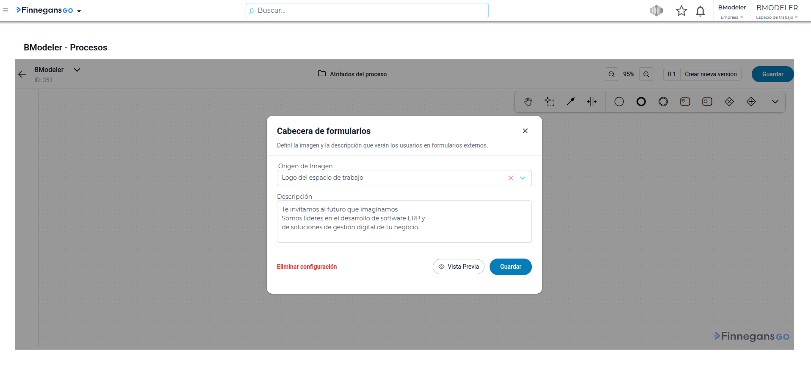
Task: Add an exclusive gateway X diamond
Action: point(729,102)
